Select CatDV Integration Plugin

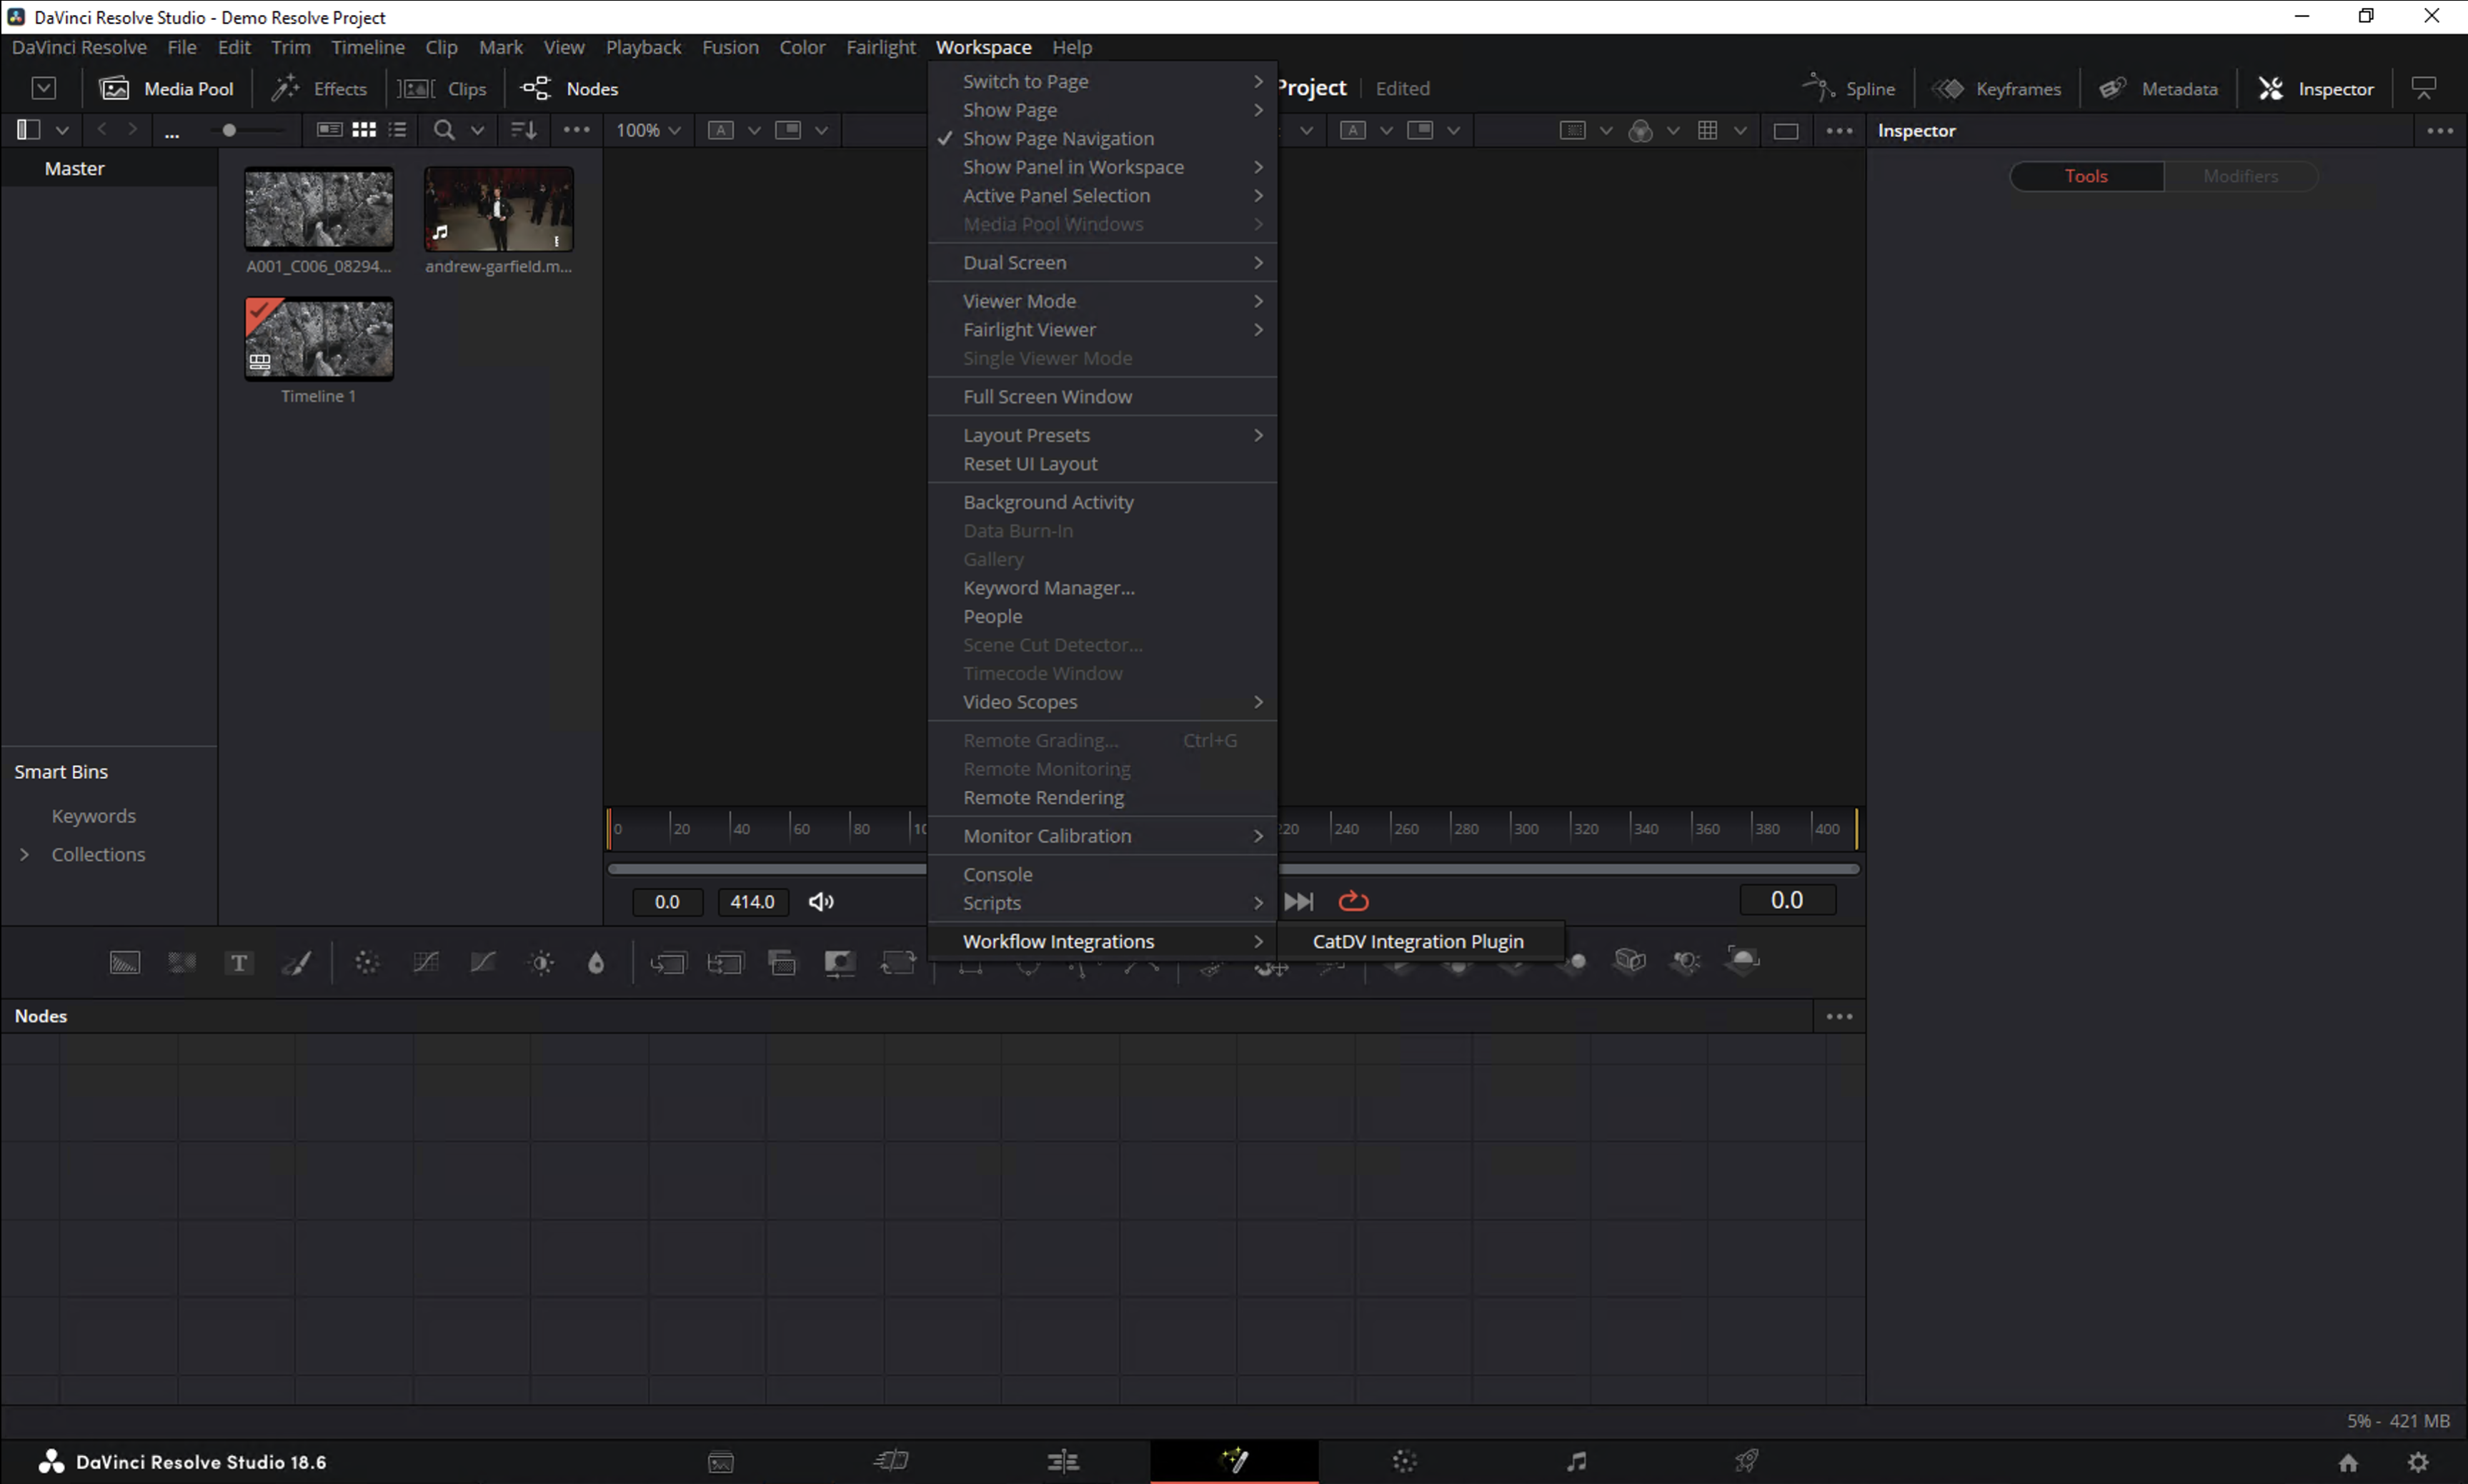pyautogui.click(x=1420, y=942)
